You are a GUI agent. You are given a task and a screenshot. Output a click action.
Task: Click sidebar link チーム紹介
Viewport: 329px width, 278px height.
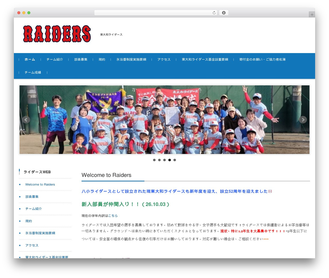(33, 209)
